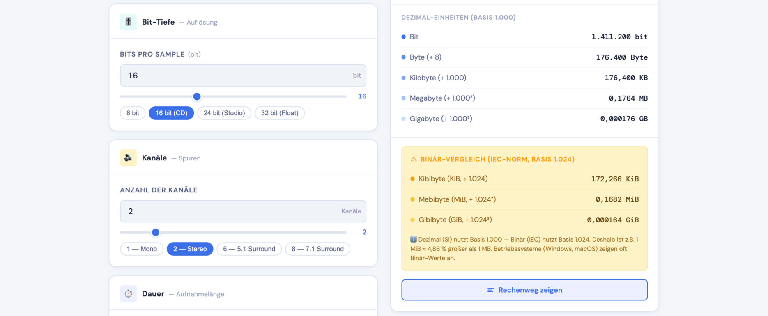Click the channel count slider handle

point(156,232)
